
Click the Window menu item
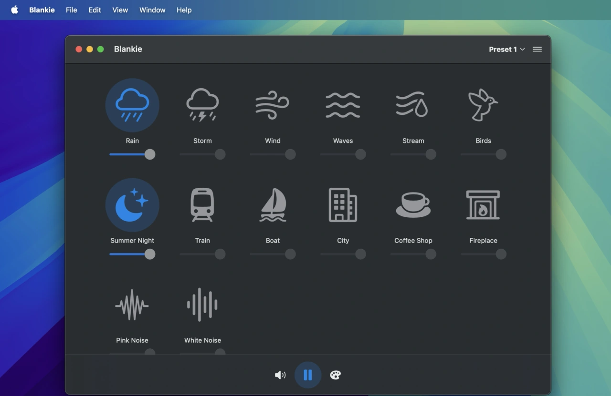(152, 10)
